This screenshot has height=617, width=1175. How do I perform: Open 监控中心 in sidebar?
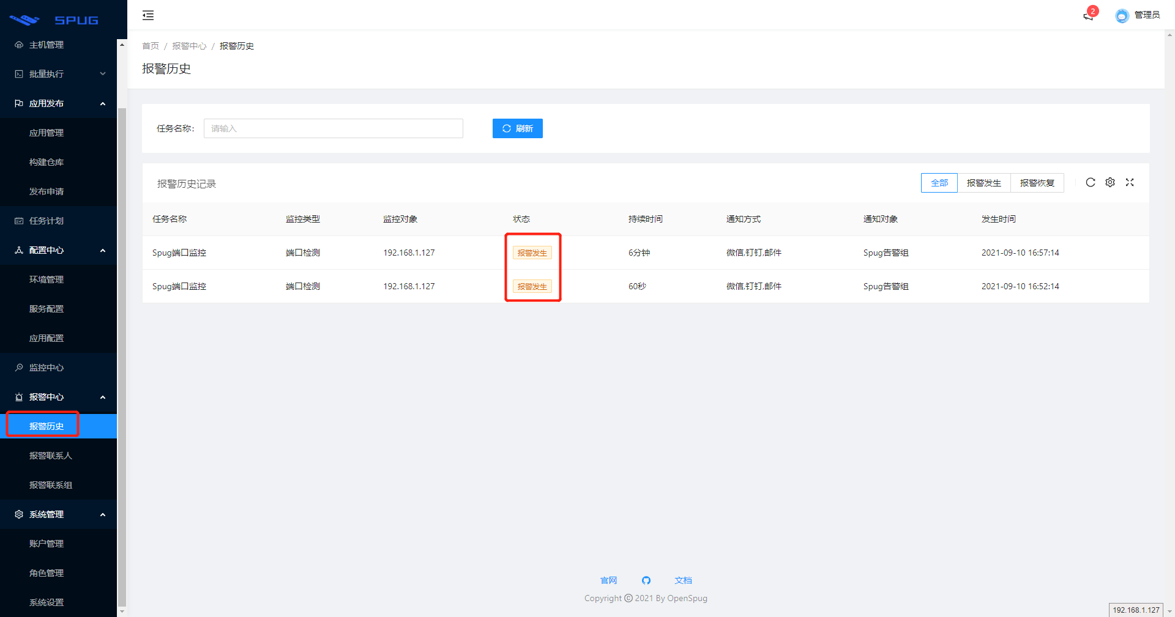point(58,368)
